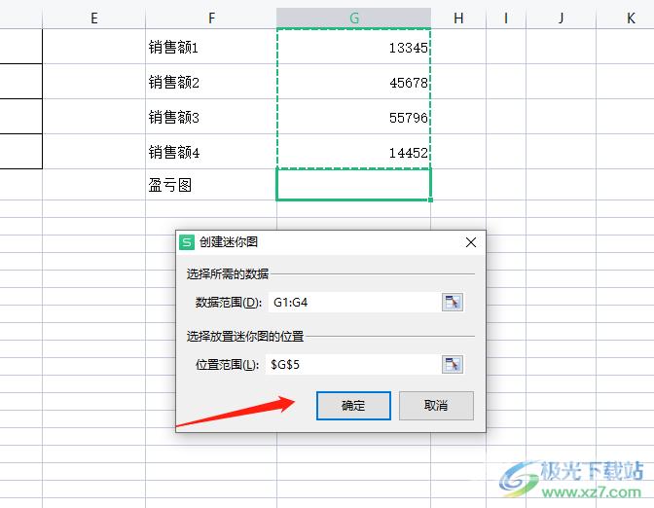Confirm with the 确定 button

[x=353, y=406]
